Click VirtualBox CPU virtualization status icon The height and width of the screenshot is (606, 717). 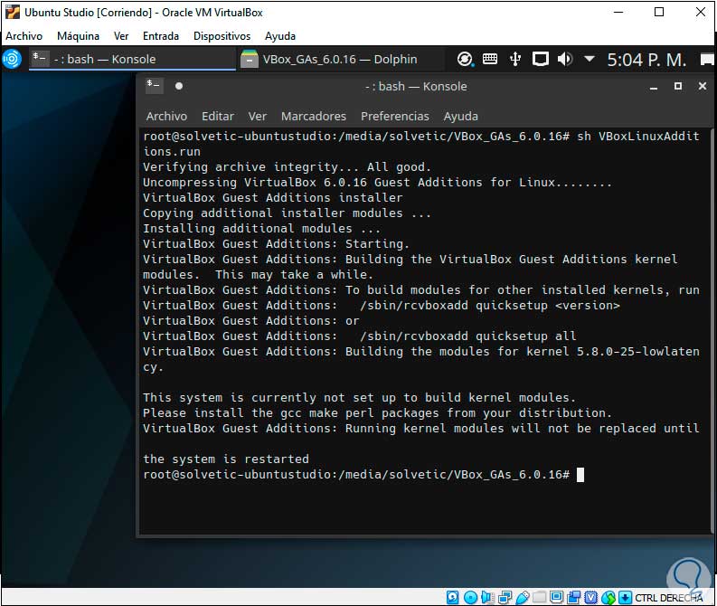pyautogui.click(x=590, y=597)
